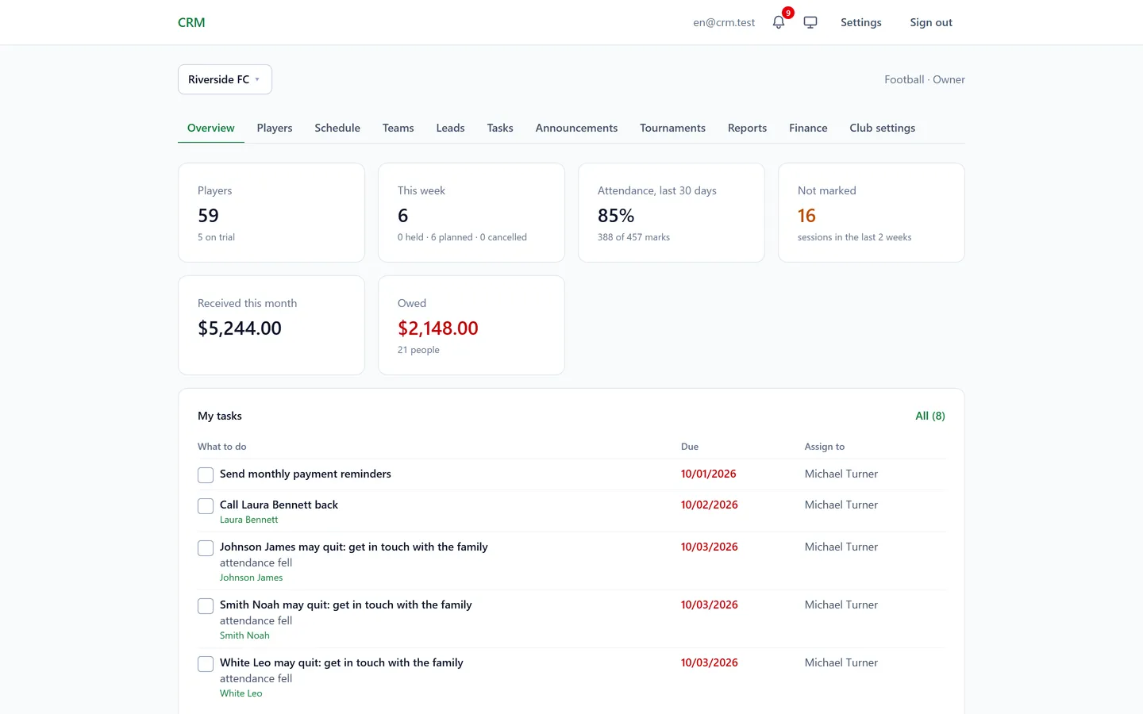Screen dimensions: 1143x714
Task: Open the Tasks tab
Action: (500, 128)
